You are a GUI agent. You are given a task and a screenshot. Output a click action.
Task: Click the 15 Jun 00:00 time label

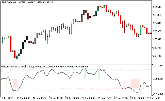[x=23, y=98]
